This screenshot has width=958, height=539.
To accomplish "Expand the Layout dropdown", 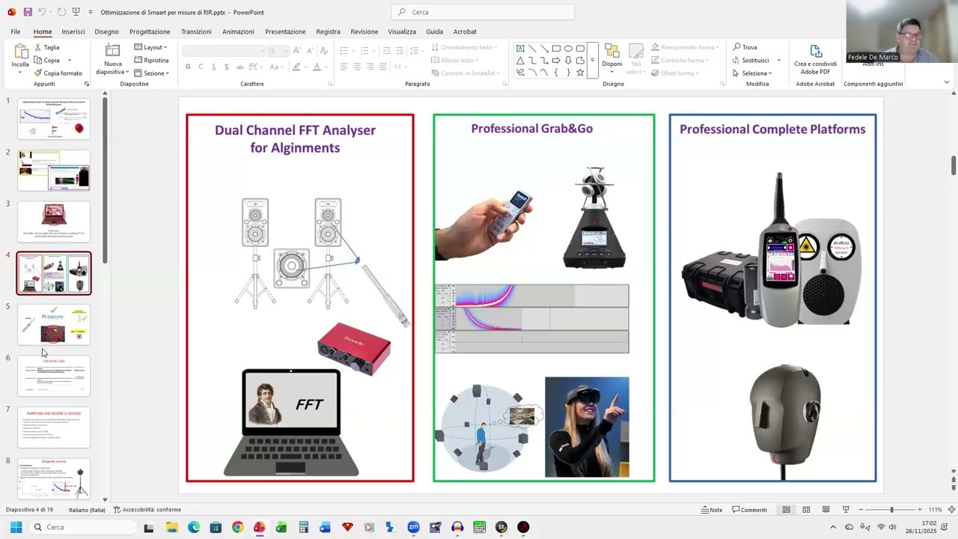I will coord(150,47).
